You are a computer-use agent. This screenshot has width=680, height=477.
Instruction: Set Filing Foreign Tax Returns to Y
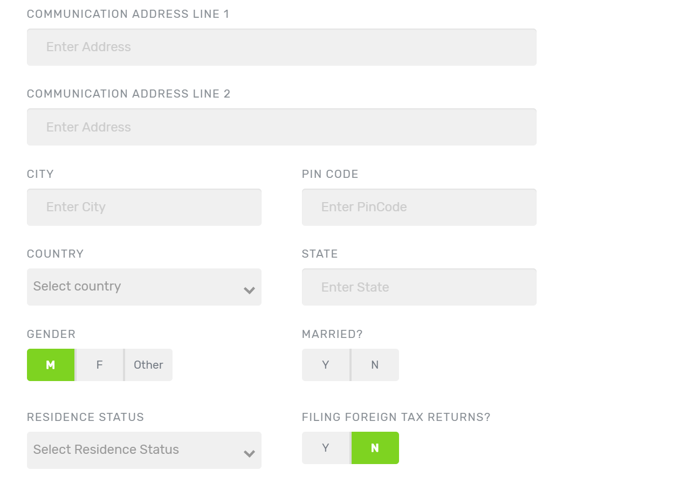(x=326, y=448)
